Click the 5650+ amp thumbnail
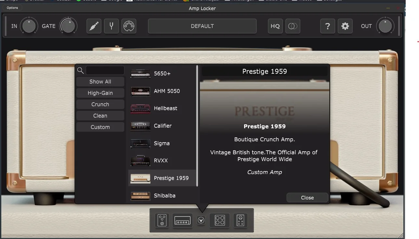The image size is (419, 239). pyautogui.click(x=140, y=74)
